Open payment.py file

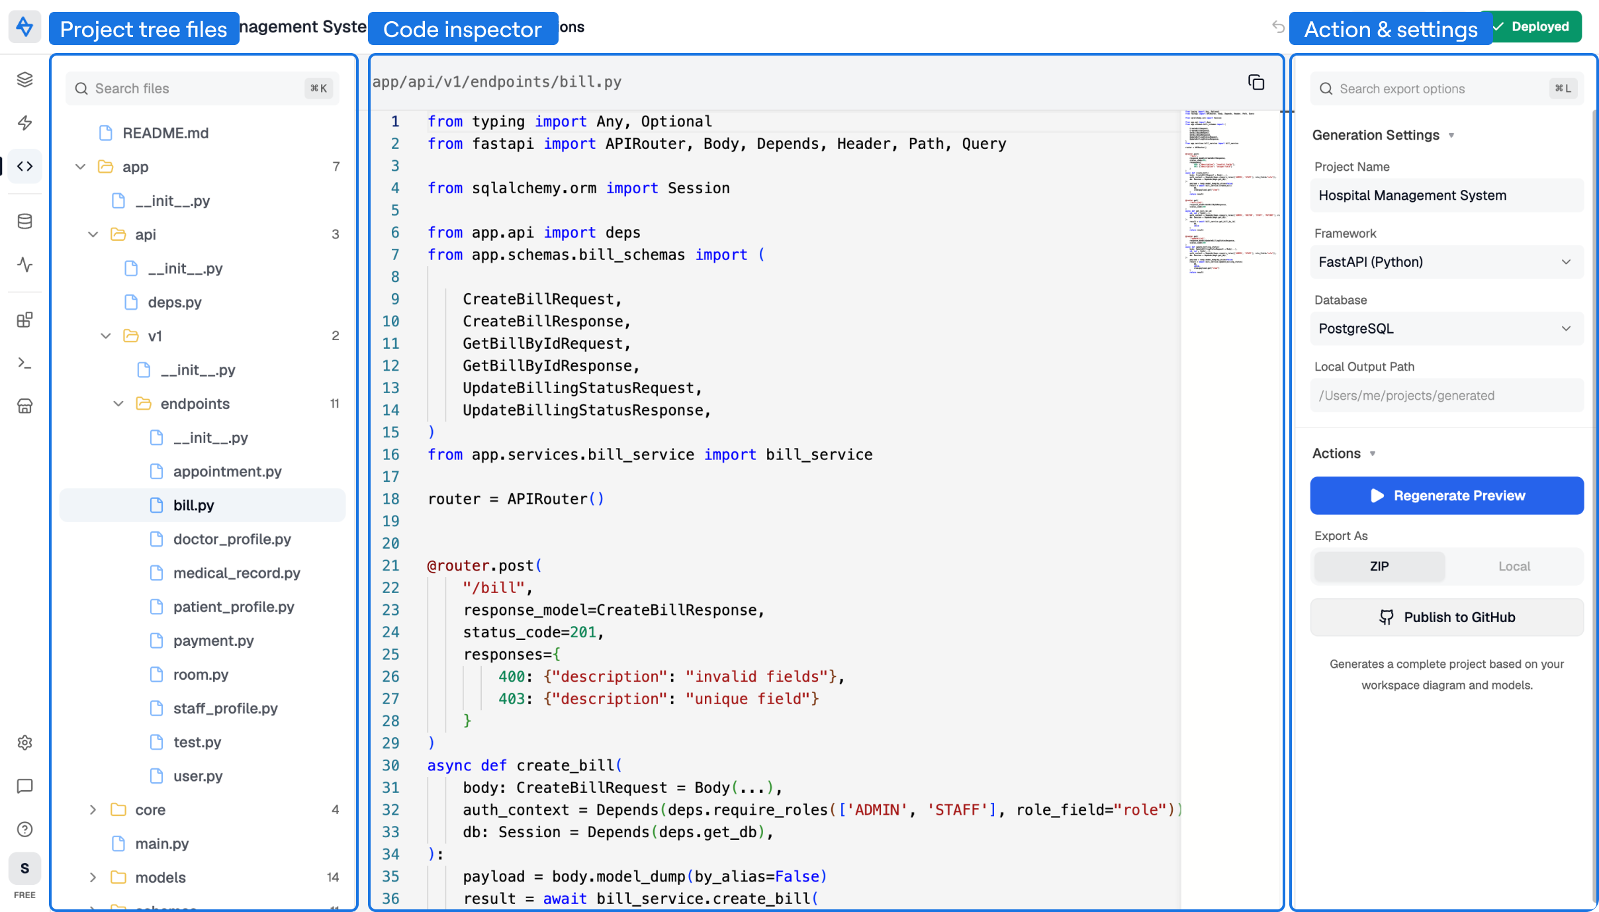[203, 641]
